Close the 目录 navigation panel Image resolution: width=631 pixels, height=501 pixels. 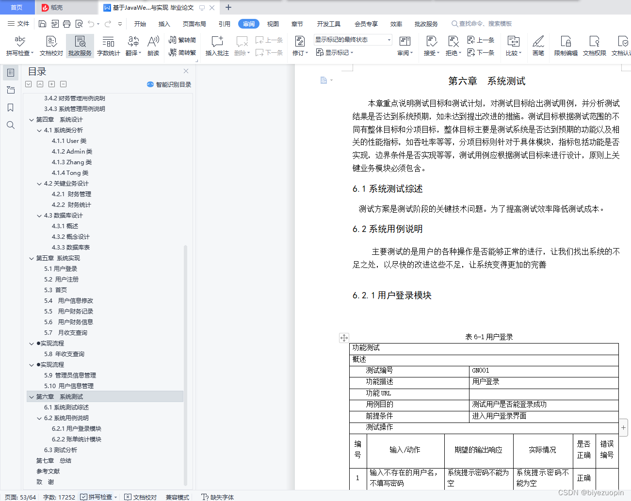(186, 71)
